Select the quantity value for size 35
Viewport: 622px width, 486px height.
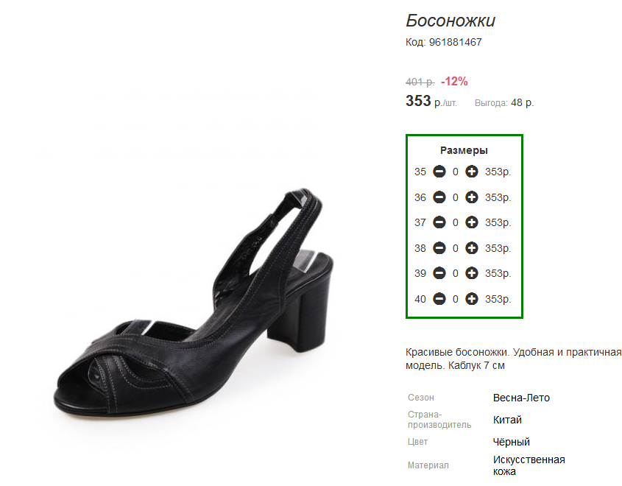(x=456, y=172)
